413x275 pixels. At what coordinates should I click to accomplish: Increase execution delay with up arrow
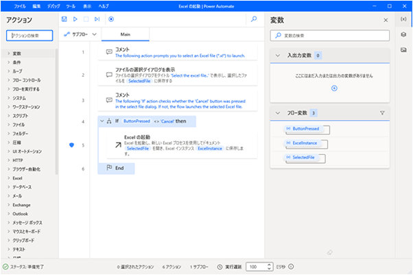[x=269, y=265]
